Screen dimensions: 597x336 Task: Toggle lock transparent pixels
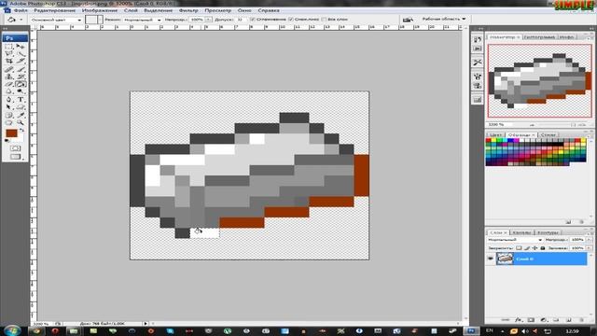click(x=519, y=248)
